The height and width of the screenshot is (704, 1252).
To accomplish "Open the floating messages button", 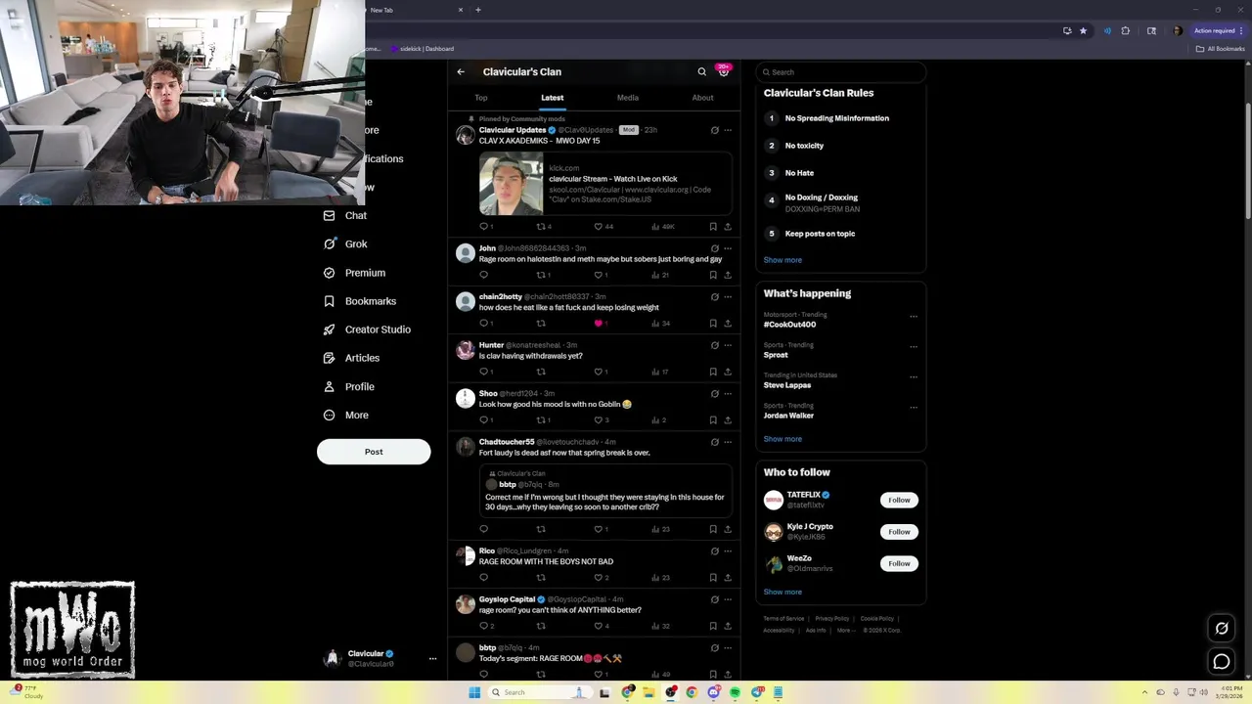I will click(1222, 662).
